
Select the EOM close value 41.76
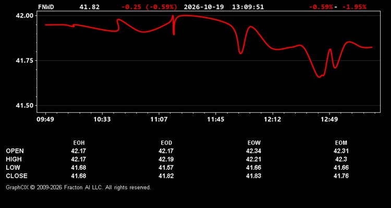click(x=341, y=176)
